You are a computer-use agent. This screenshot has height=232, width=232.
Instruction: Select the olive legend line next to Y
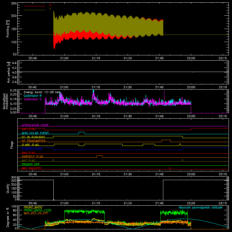pos(35,10)
